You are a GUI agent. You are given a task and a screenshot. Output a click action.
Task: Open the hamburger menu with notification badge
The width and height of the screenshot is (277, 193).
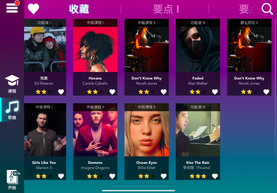(x=12, y=7)
